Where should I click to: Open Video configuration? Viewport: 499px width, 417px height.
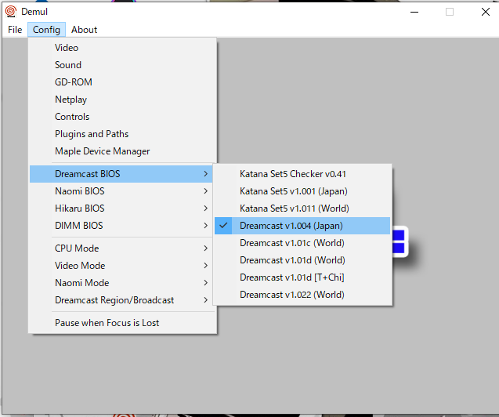coord(121,48)
